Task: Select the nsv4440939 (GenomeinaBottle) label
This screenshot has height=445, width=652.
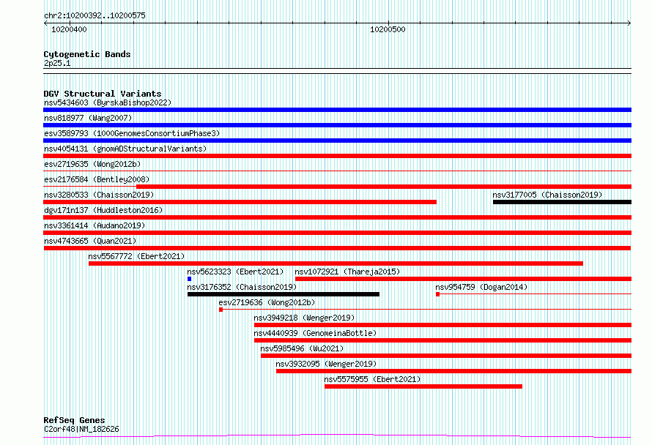Action: [315, 333]
